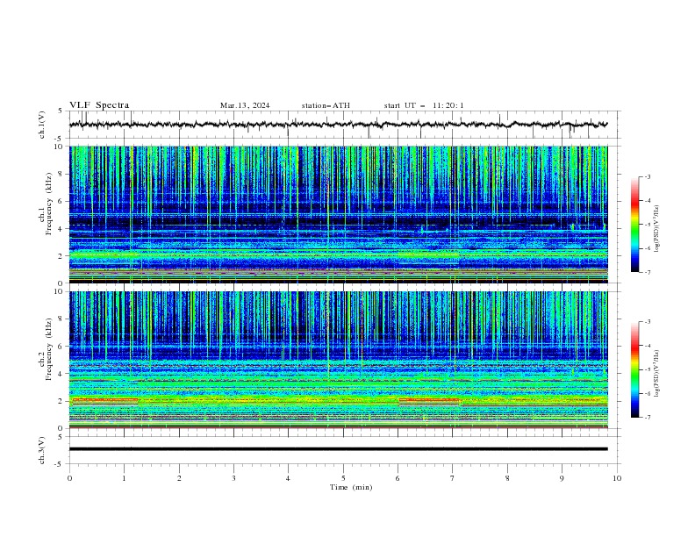This screenshot has width=695, height=537.
Task: Click the time axis tick label "6"
Action: pos(398,478)
